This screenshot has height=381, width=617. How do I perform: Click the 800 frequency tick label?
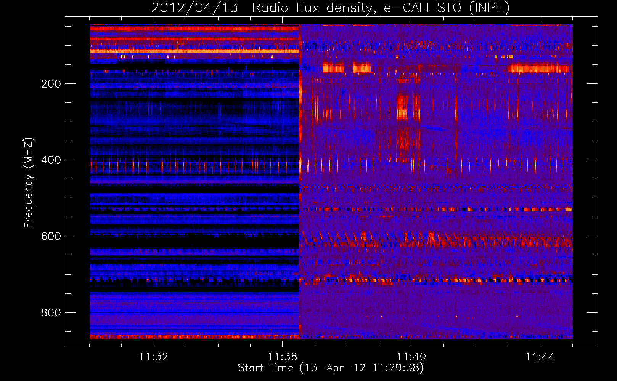click(x=51, y=313)
